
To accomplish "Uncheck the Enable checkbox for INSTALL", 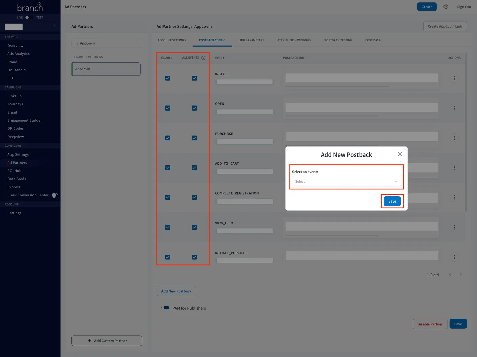I will coord(167,78).
